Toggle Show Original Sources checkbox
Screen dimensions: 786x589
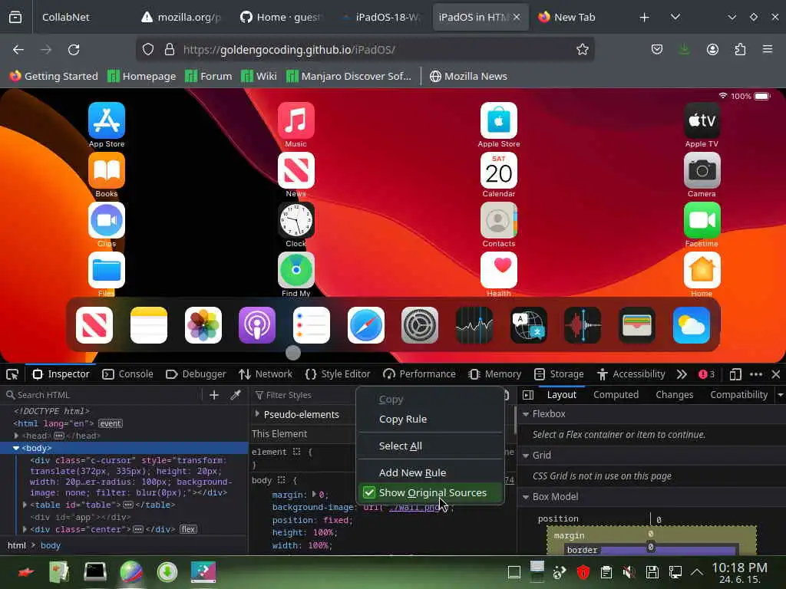[369, 493]
